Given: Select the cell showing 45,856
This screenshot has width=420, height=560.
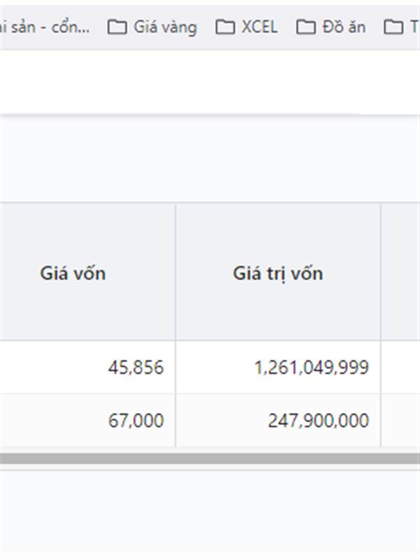Looking at the screenshot, I should [136, 367].
